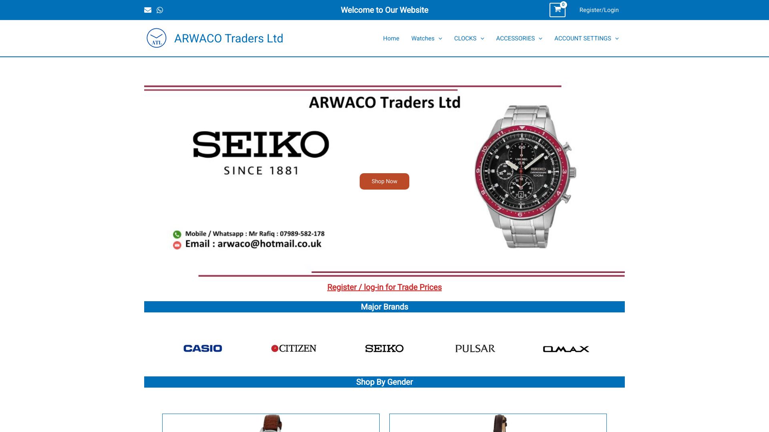
Task: Click the ATL clock logo
Action: (157, 38)
